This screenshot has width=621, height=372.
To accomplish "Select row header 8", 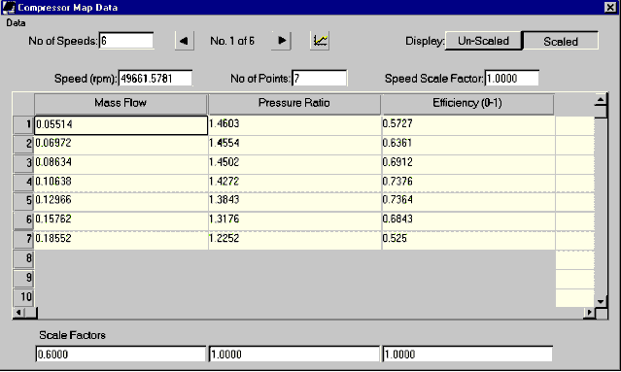I will 23,258.
